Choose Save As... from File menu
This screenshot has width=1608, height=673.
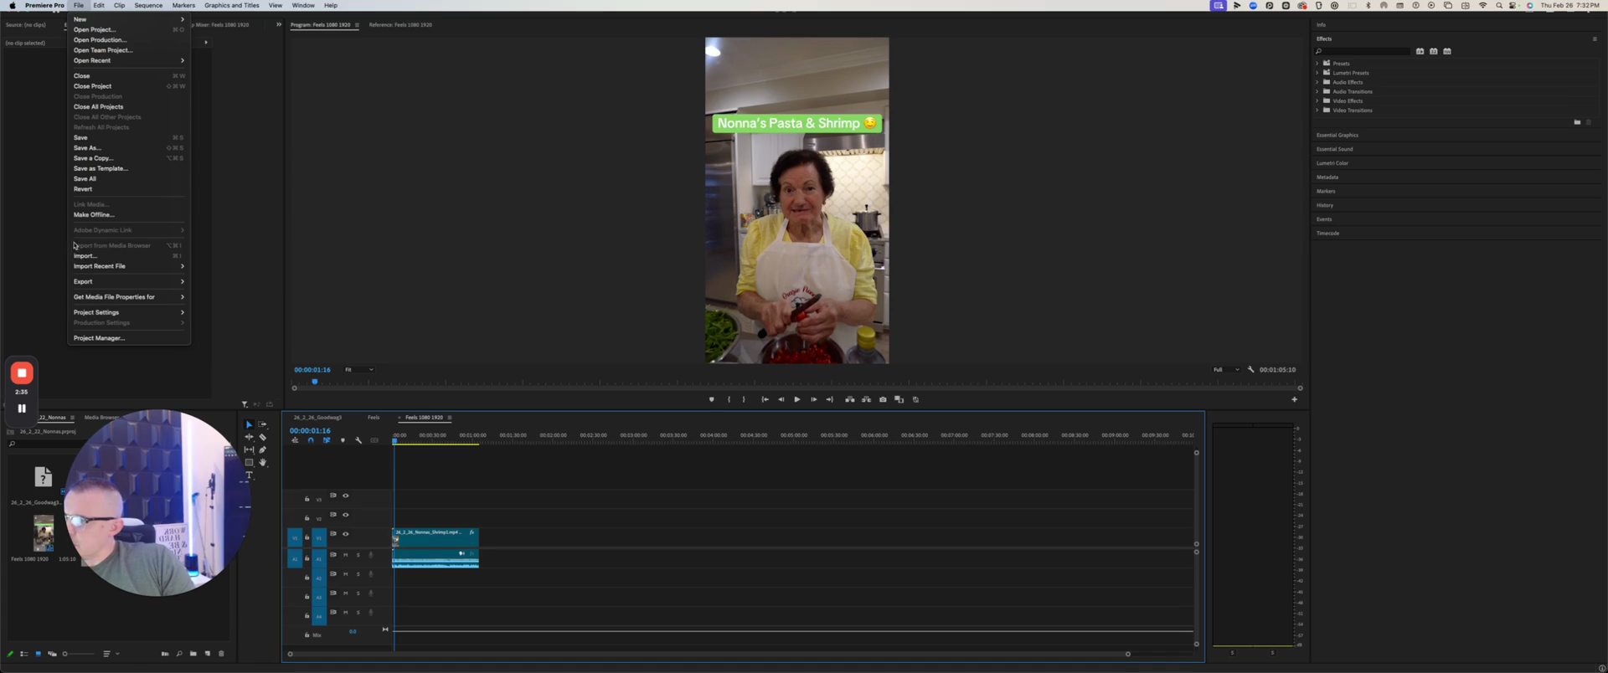87,148
